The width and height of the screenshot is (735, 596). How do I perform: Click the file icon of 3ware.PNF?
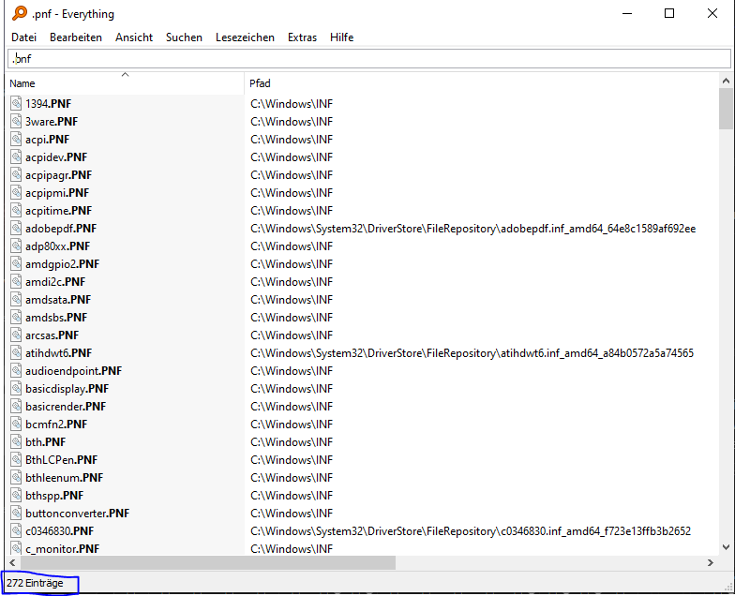[x=17, y=121]
